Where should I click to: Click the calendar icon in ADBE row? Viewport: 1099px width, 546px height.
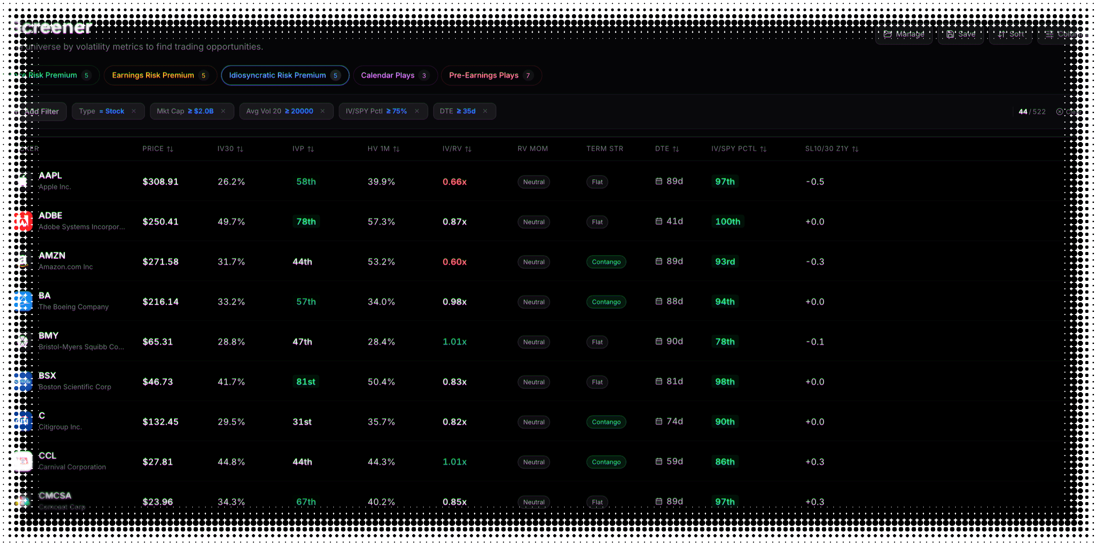point(659,221)
